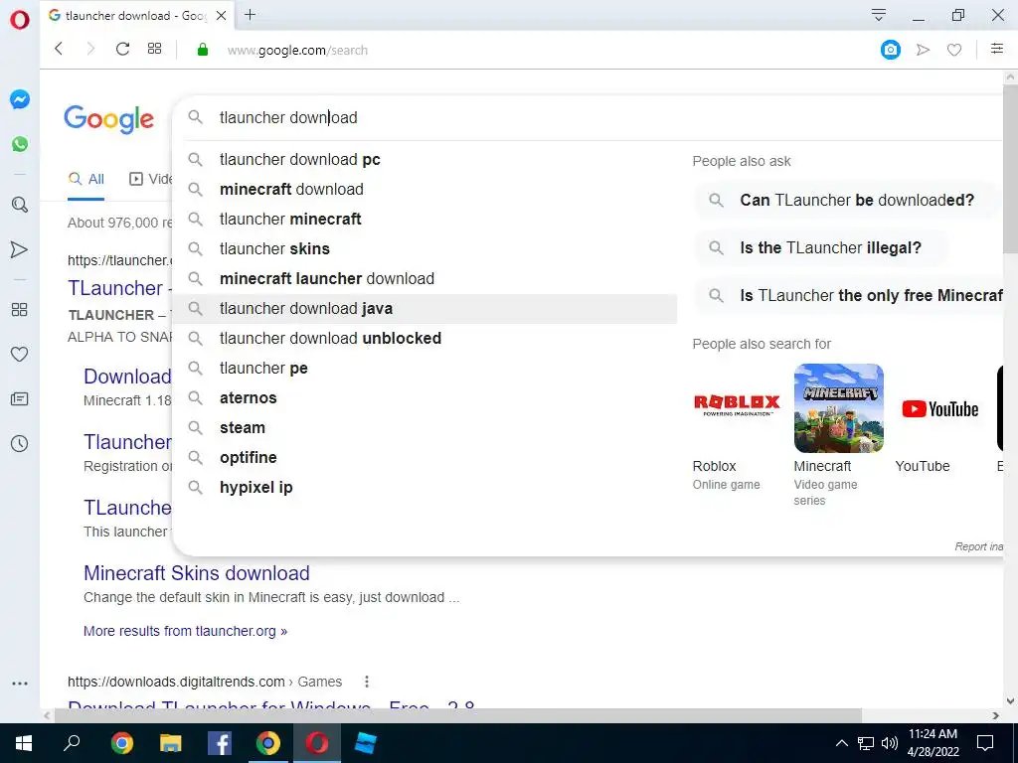The image size is (1018, 763).
Task: Select the YouTube thumbnail
Action: [939, 408]
